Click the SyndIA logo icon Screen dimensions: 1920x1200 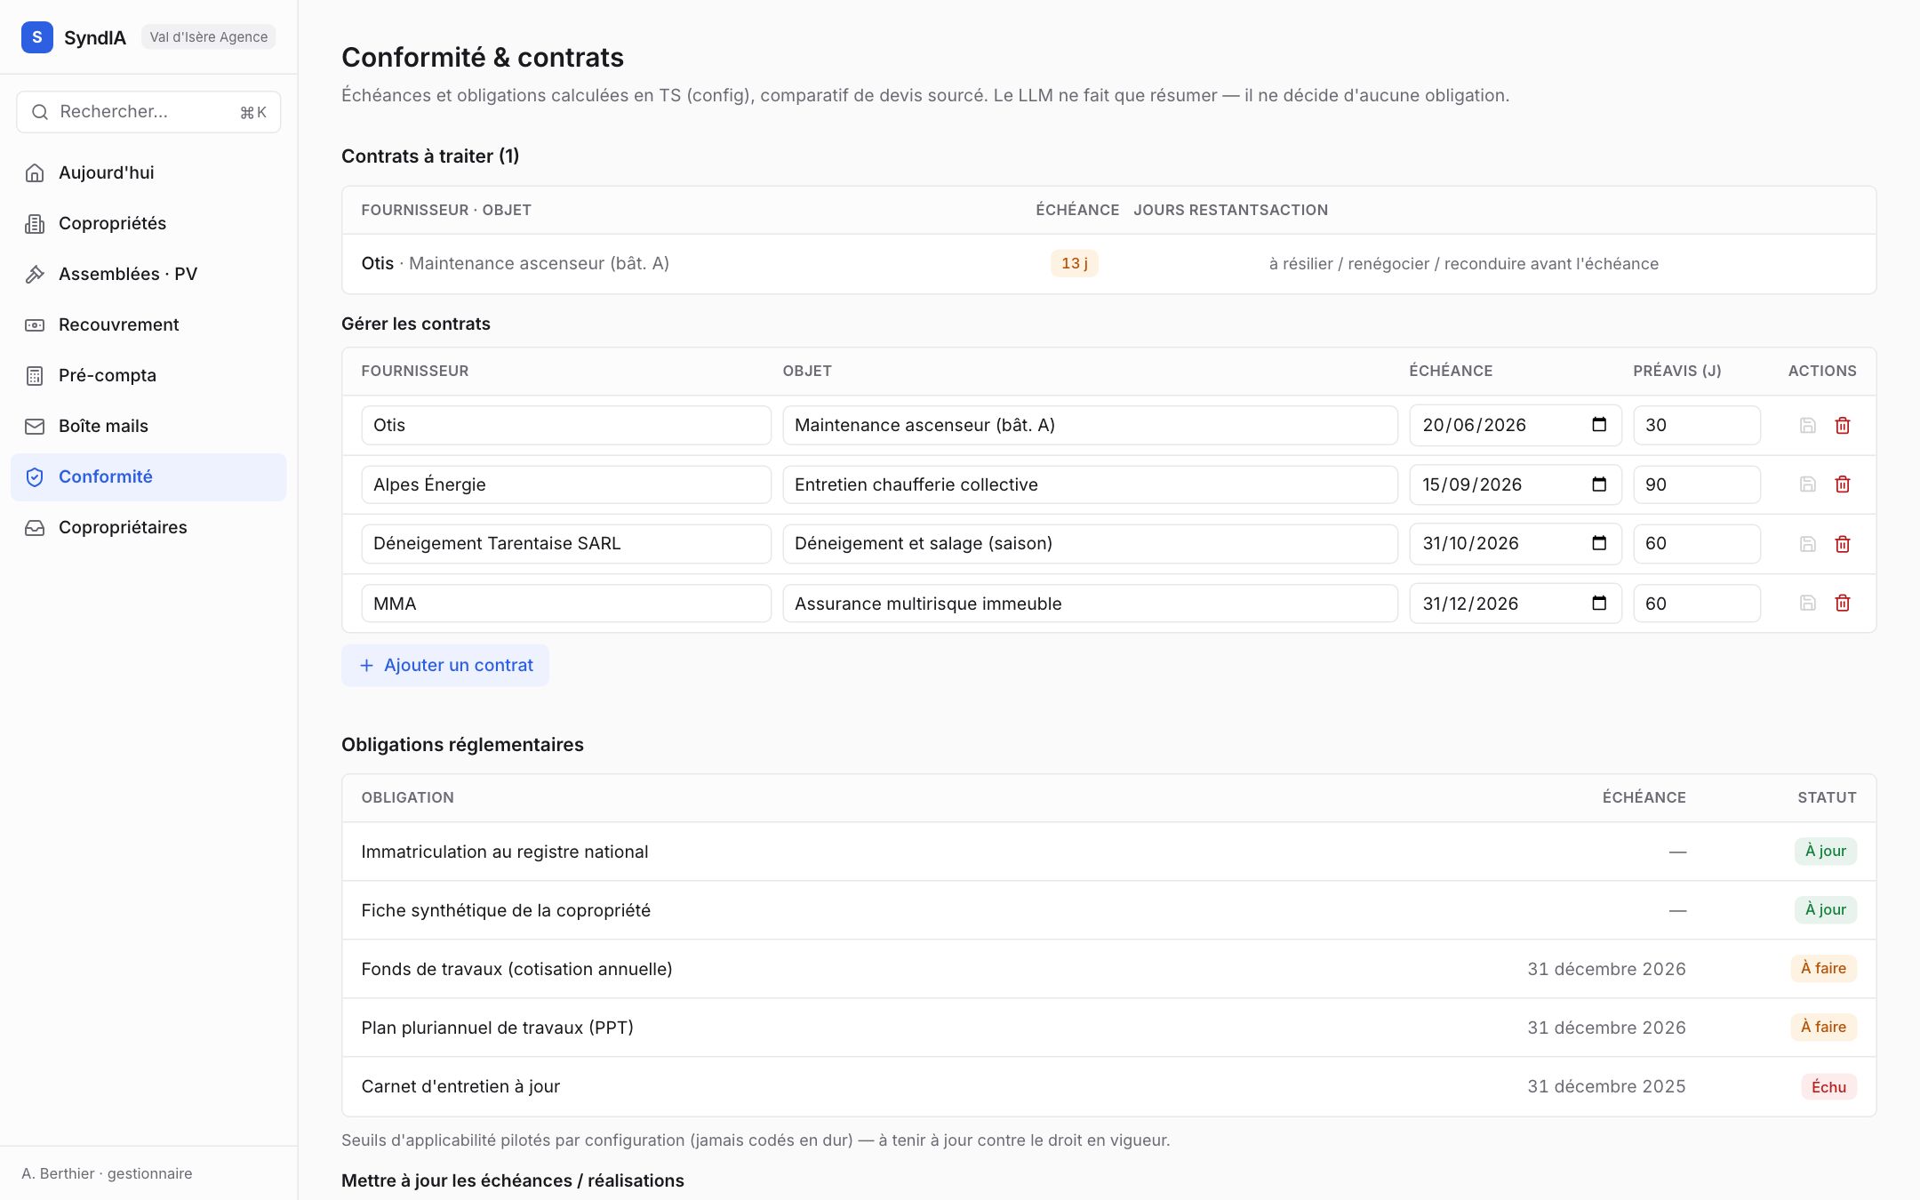click(x=36, y=37)
